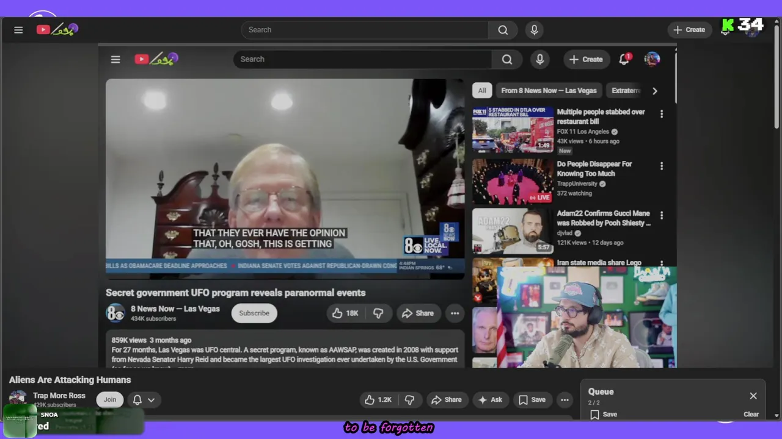The height and width of the screenshot is (439, 782).
Task: Open options for Multiple people stabbed video
Action: 661,114
